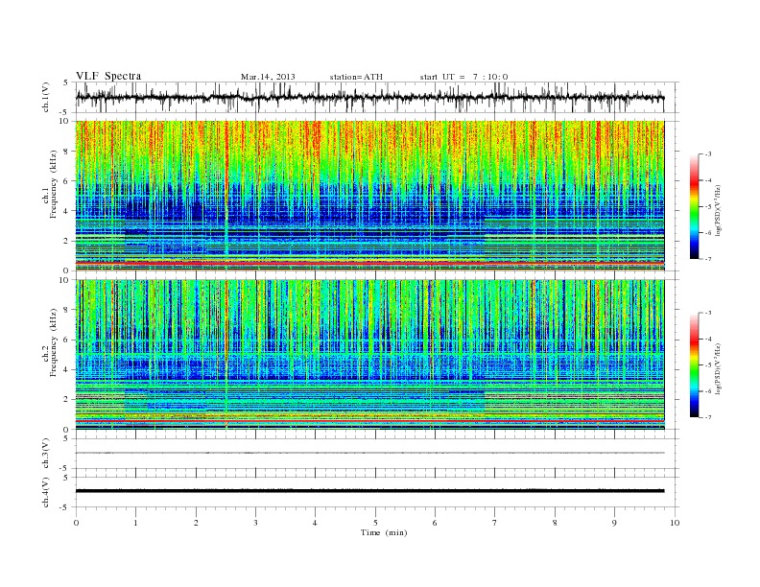Screen dimensions: 760x587
Task: Click the "-5" tick on the ch.4(V) axis
Action: click(x=65, y=507)
